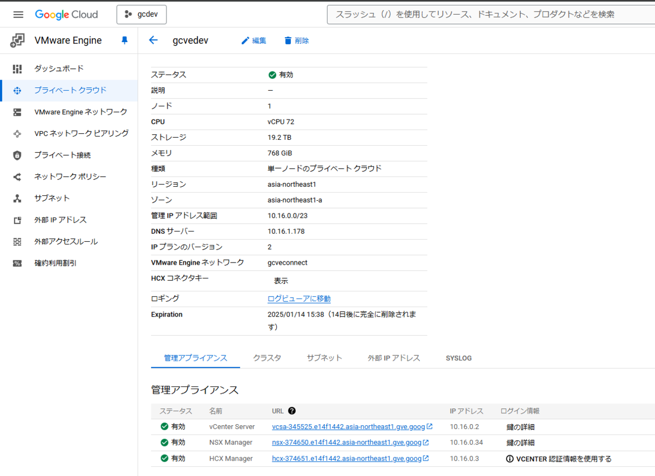Switch to the クラスタ tab
Viewport: 655px width, 476px height.
[x=267, y=358]
